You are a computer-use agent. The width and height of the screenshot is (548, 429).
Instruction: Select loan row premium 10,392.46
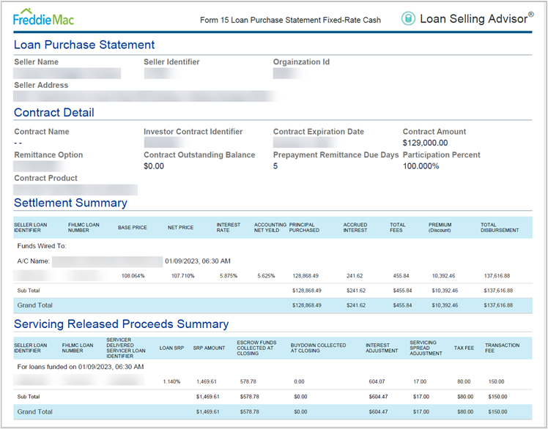tap(443, 276)
